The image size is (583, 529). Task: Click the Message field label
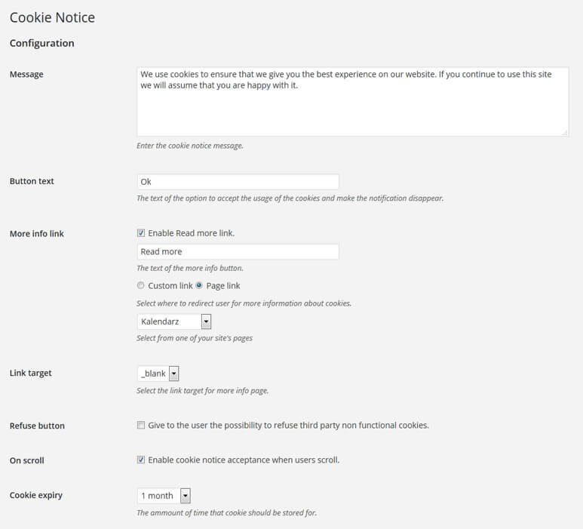pos(26,75)
